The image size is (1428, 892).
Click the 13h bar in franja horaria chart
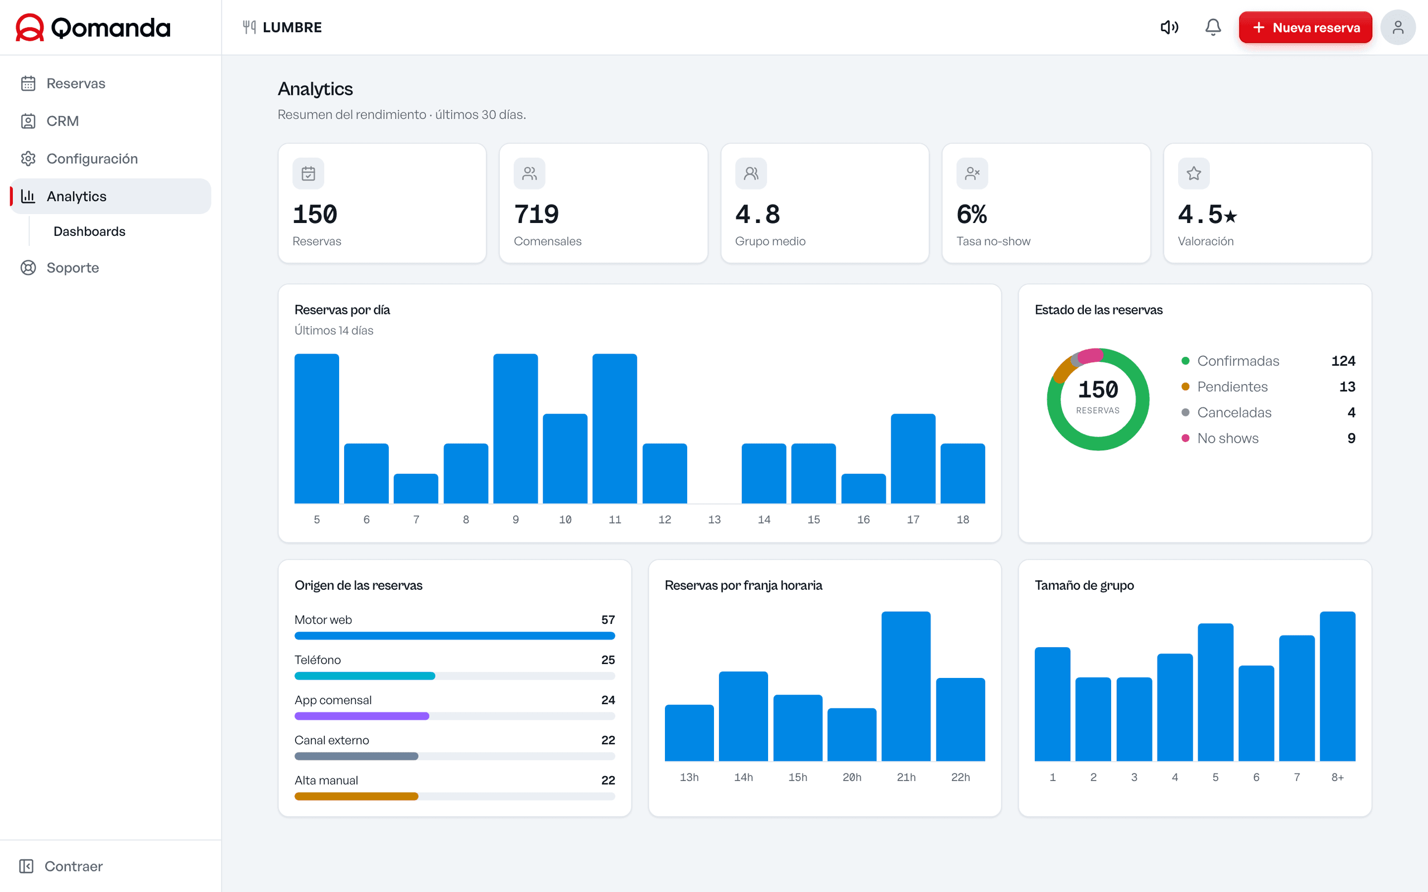[x=689, y=733]
